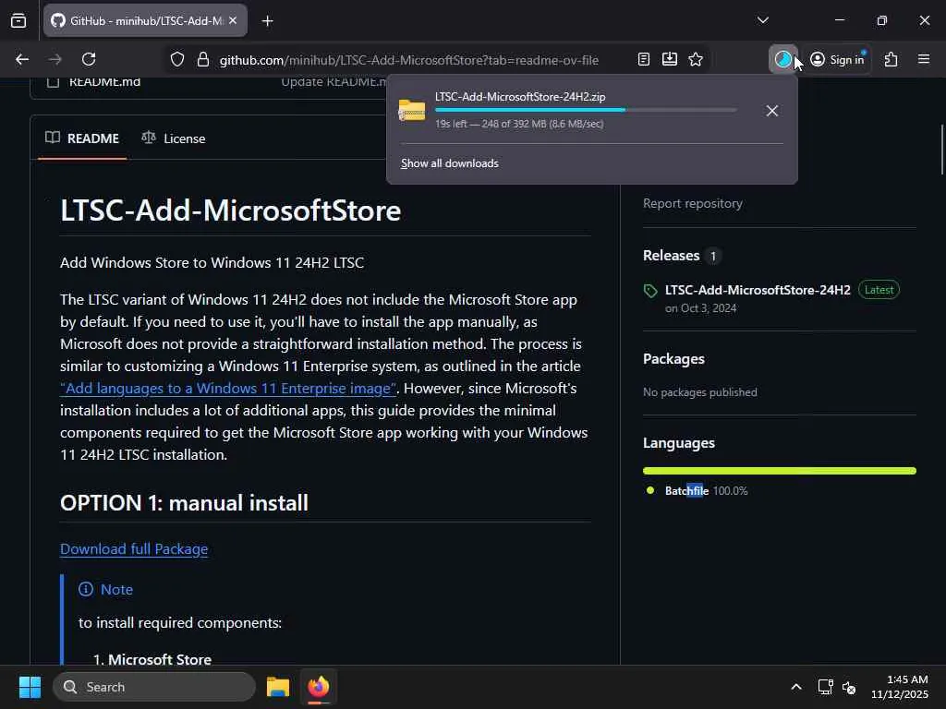The width and height of the screenshot is (946, 709).
Task: Click the download progress bar
Action: 585,110
